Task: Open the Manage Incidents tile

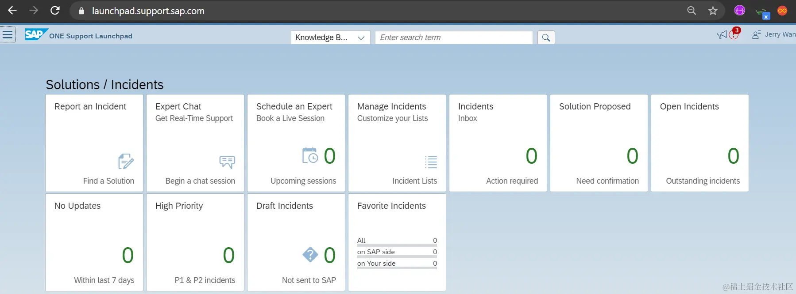Action: tap(397, 143)
